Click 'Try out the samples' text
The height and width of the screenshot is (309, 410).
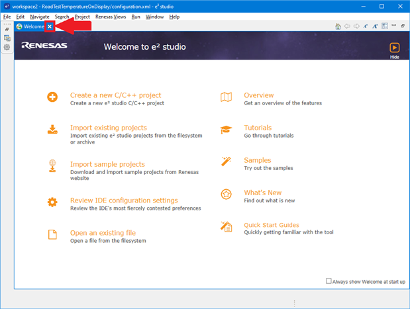click(268, 167)
